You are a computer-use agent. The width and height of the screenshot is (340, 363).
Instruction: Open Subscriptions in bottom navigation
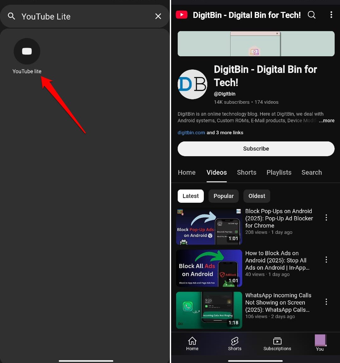277,344
